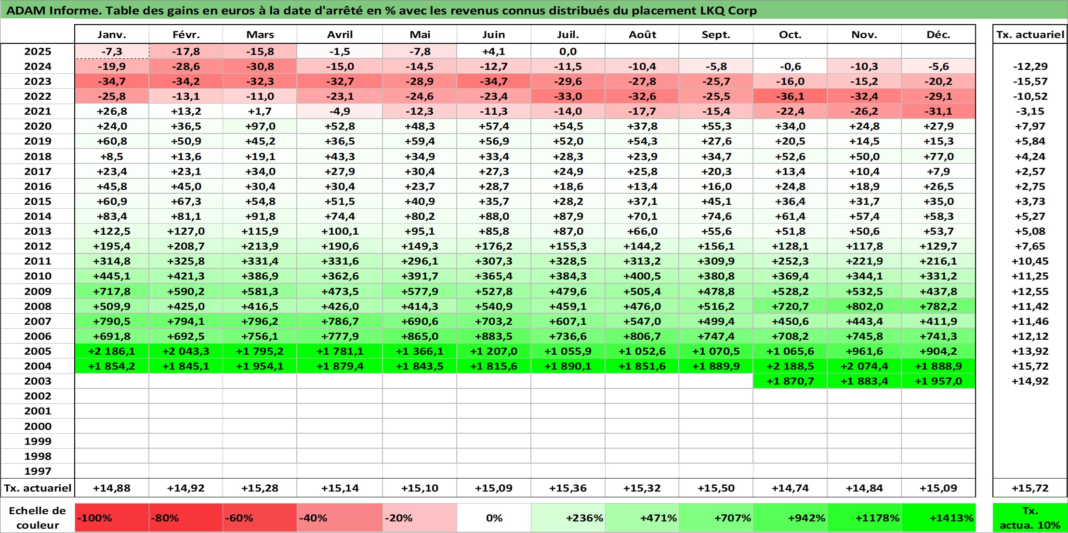Select cell '+1,7' in the 2021 row
Viewport: 1068px width, 533px height.
(260, 111)
